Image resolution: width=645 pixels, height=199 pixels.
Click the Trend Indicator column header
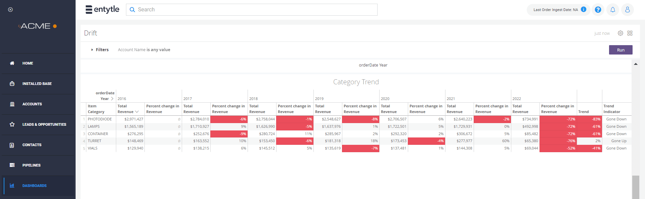(x=612, y=109)
